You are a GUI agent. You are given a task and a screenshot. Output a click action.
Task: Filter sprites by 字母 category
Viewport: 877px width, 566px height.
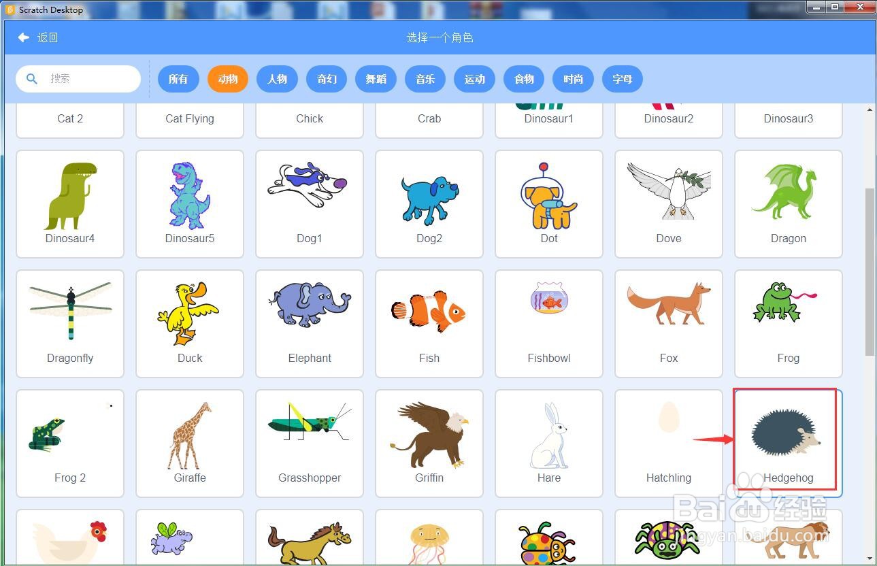click(x=623, y=79)
